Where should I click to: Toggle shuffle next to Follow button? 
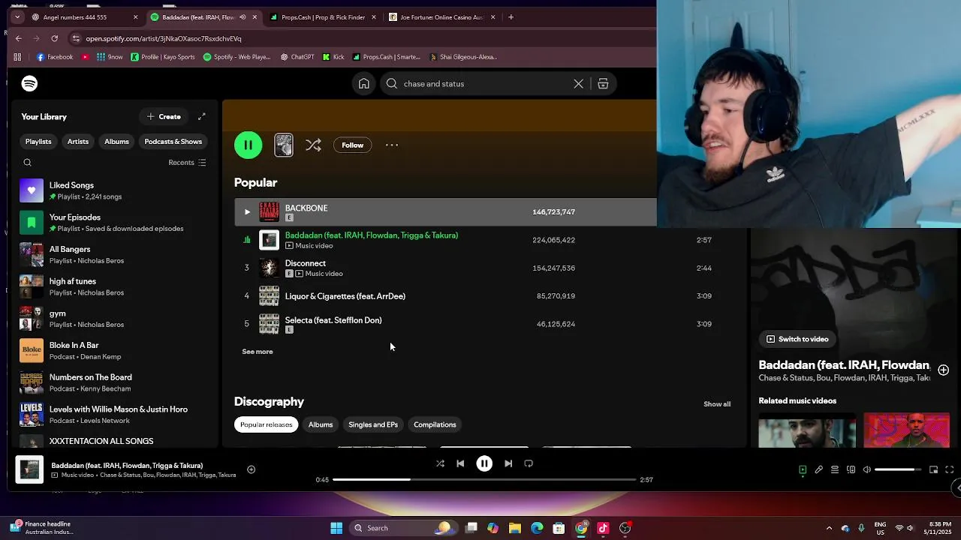pyautogui.click(x=313, y=145)
